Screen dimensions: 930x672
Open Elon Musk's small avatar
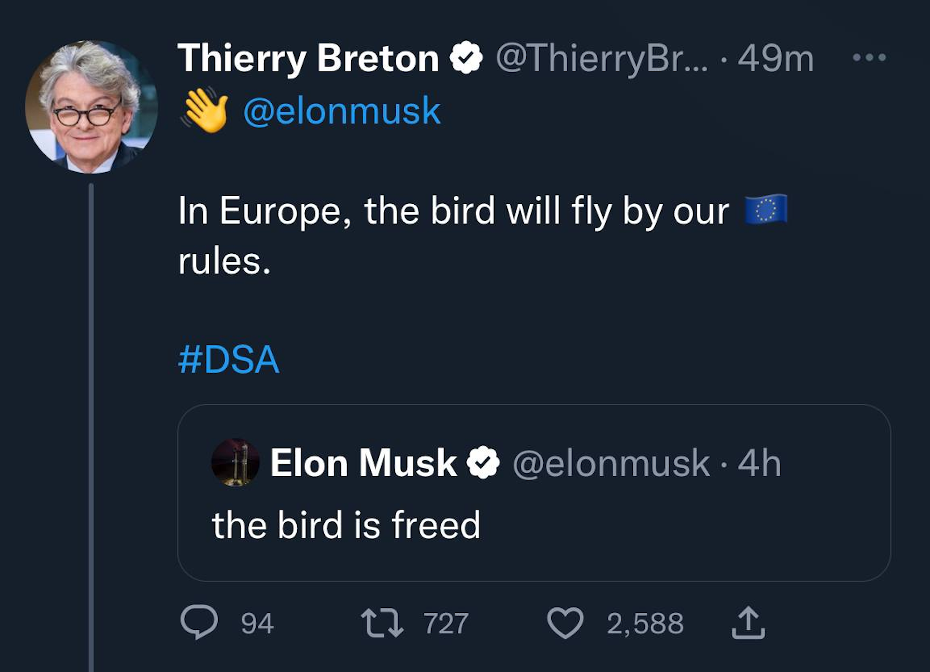(235, 462)
